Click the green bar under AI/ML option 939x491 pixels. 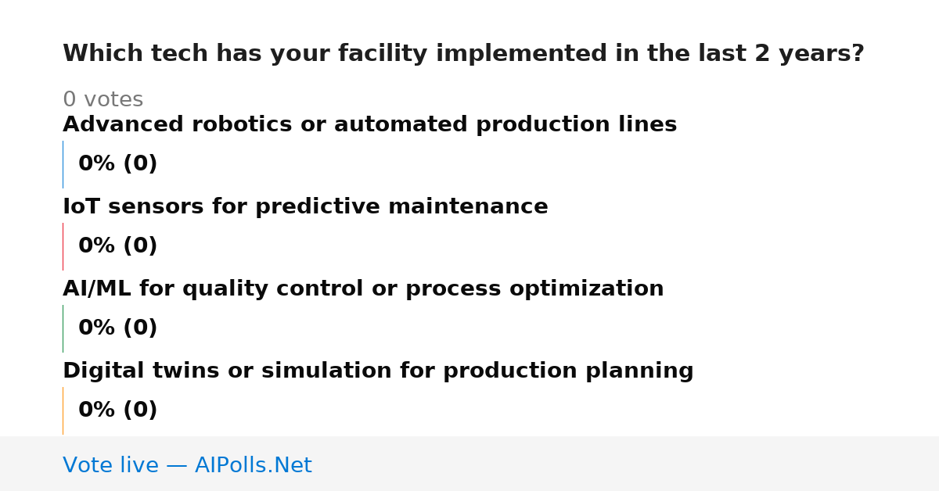point(63,328)
